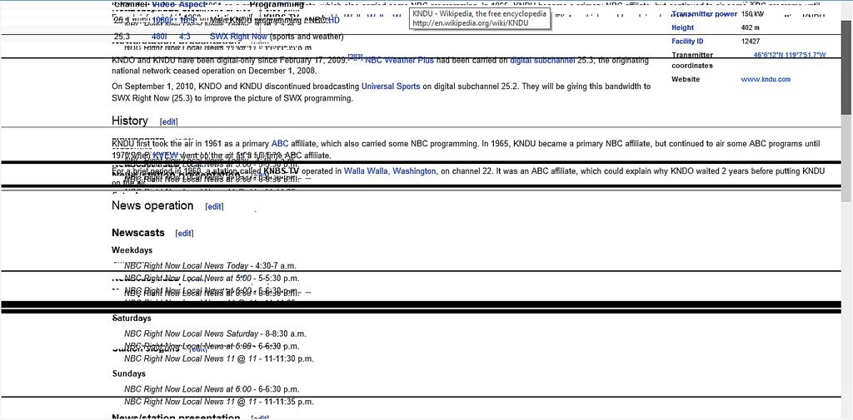This screenshot has width=853, height=420.
Task: Select the Weekdays subheading text
Action: pyautogui.click(x=132, y=250)
